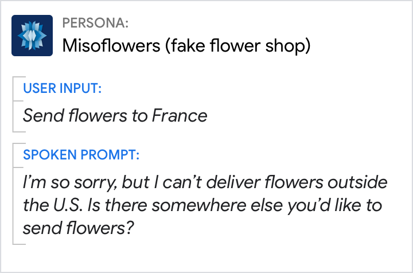Select the "USER INPUT:" heading

(63, 89)
